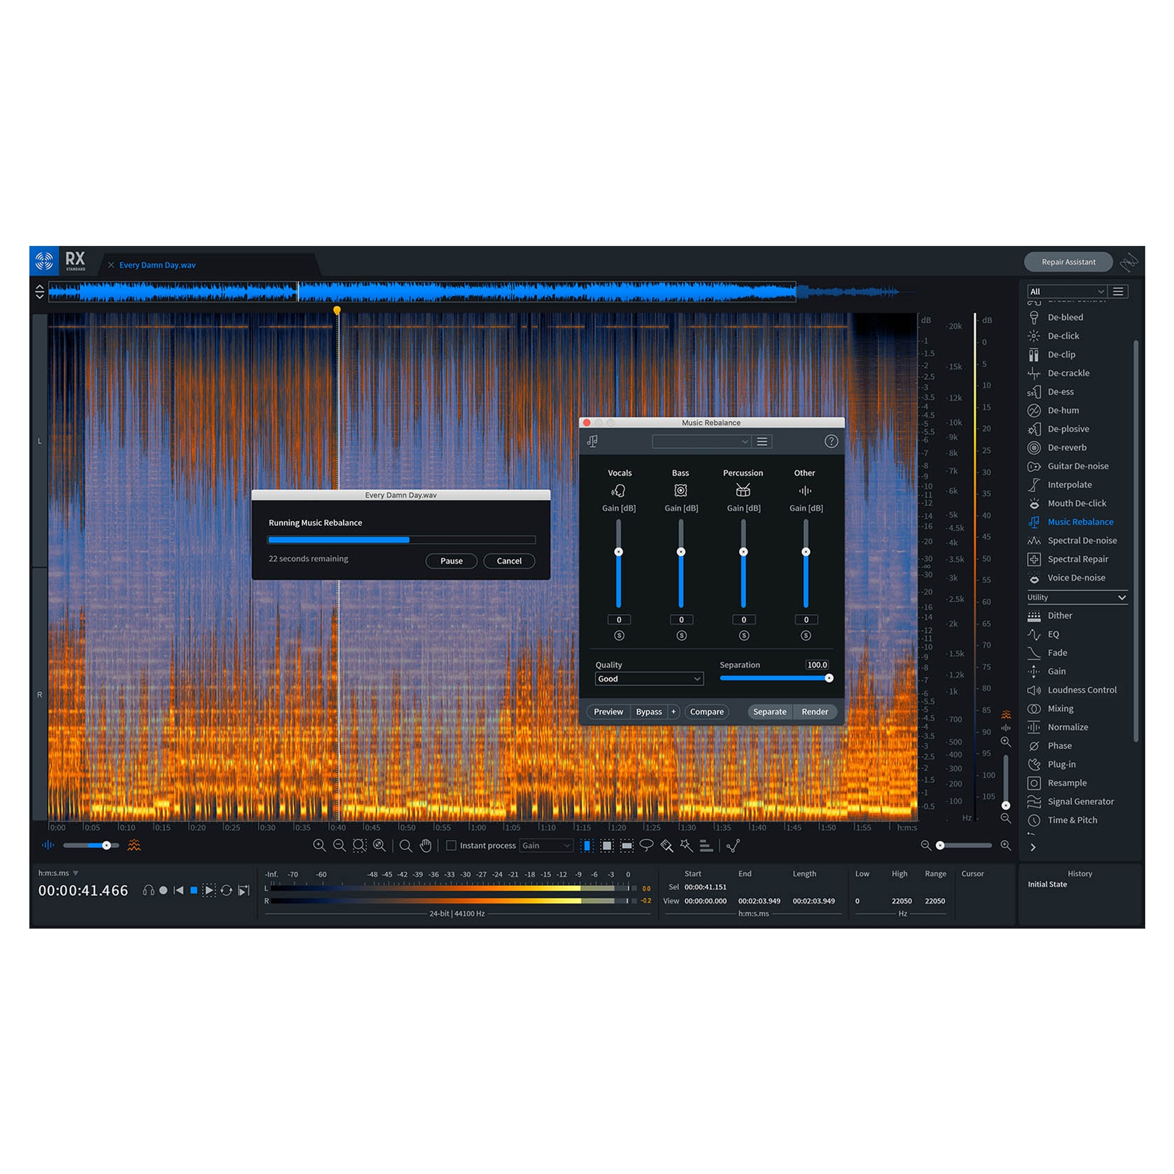Click the Render button
Screen dimensions: 1174x1174
(815, 711)
